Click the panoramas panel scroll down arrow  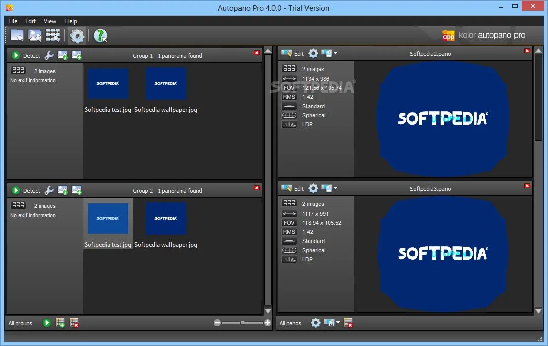pos(538,311)
